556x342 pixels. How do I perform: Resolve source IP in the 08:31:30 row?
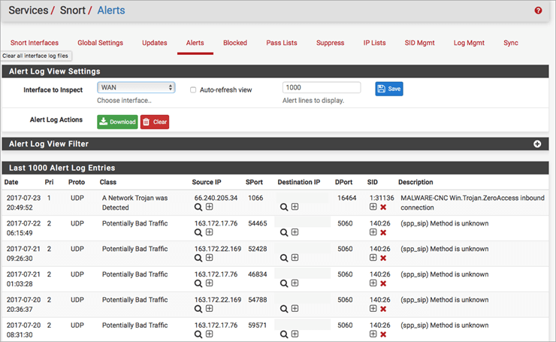pos(198,334)
